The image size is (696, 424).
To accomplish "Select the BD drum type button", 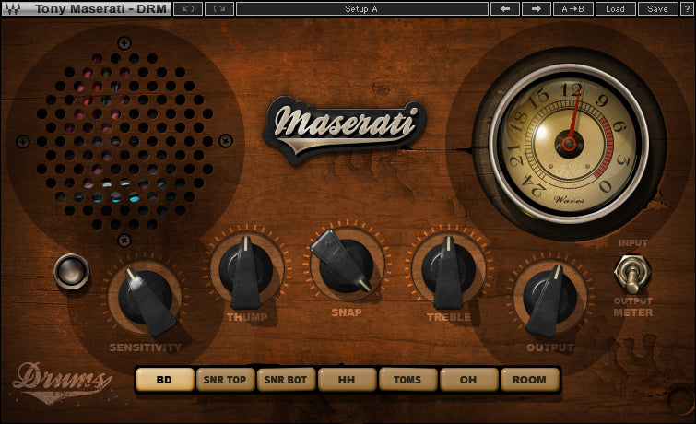I will point(165,379).
